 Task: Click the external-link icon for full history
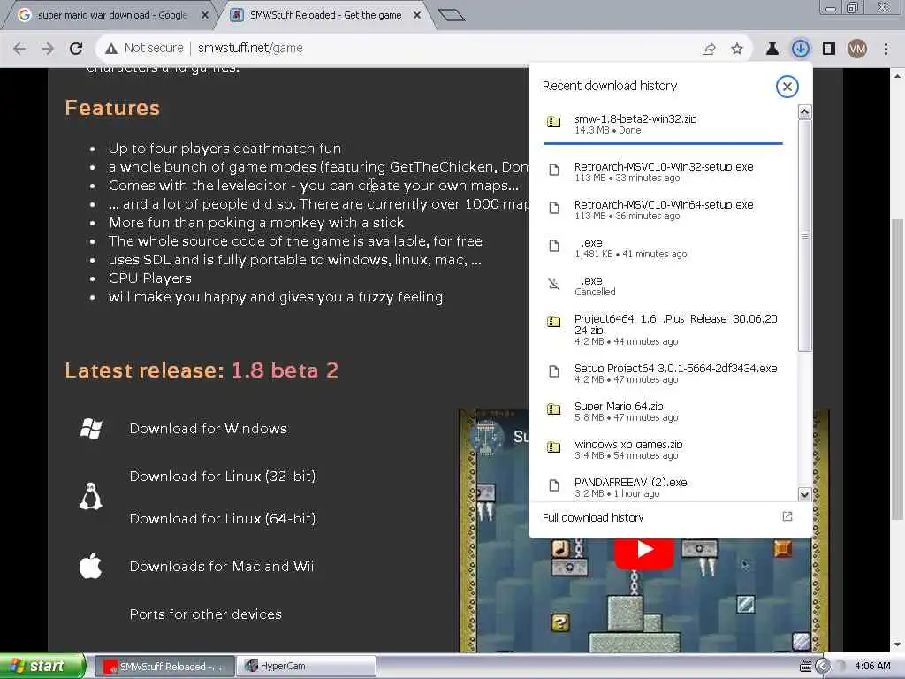tap(787, 516)
